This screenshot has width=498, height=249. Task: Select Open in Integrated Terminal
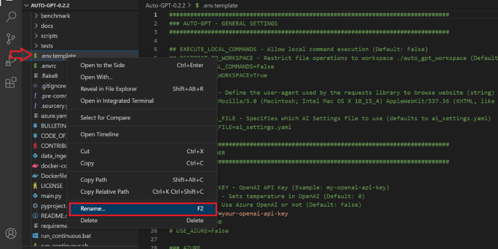[x=142, y=101]
